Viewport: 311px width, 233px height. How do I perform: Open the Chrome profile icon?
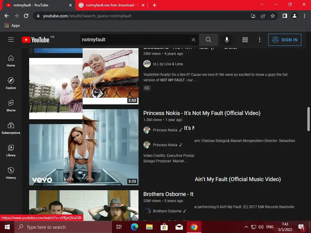[295, 16]
